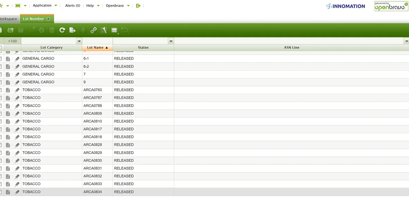409x198 pixels.
Task: Click the log out icon in top bar
Action: [x=138, y=6]
